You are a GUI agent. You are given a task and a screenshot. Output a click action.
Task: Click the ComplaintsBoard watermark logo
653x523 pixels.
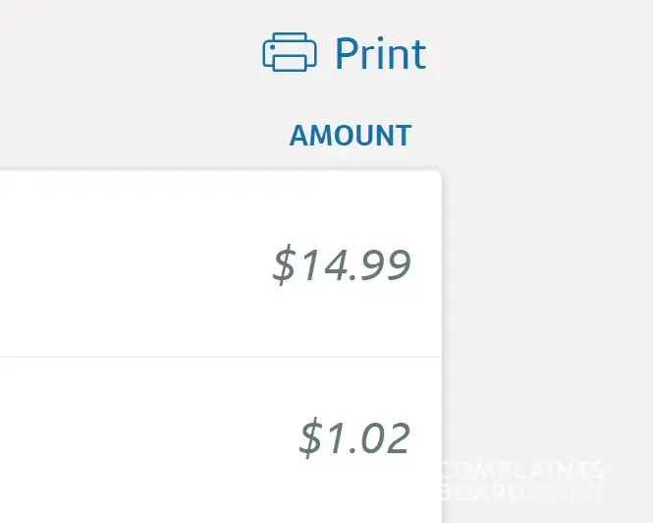(x=522, y=481)
